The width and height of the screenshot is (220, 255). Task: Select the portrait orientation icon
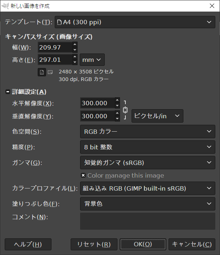(42, 72)
